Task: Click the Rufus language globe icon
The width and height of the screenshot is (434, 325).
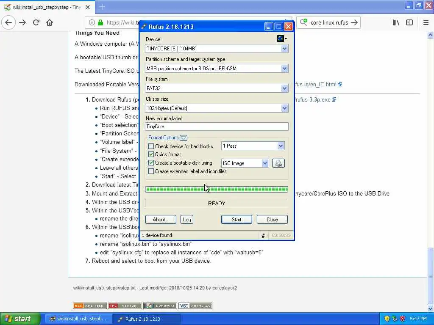Action: click(281, 39)
